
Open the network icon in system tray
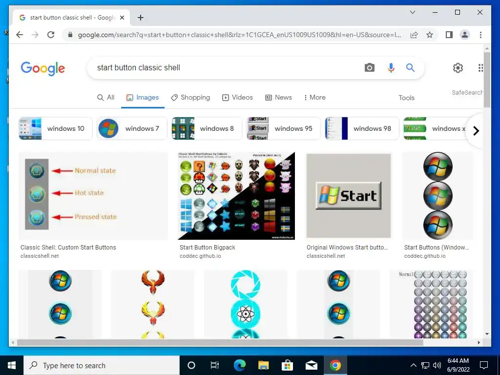[x=425, y=365]
